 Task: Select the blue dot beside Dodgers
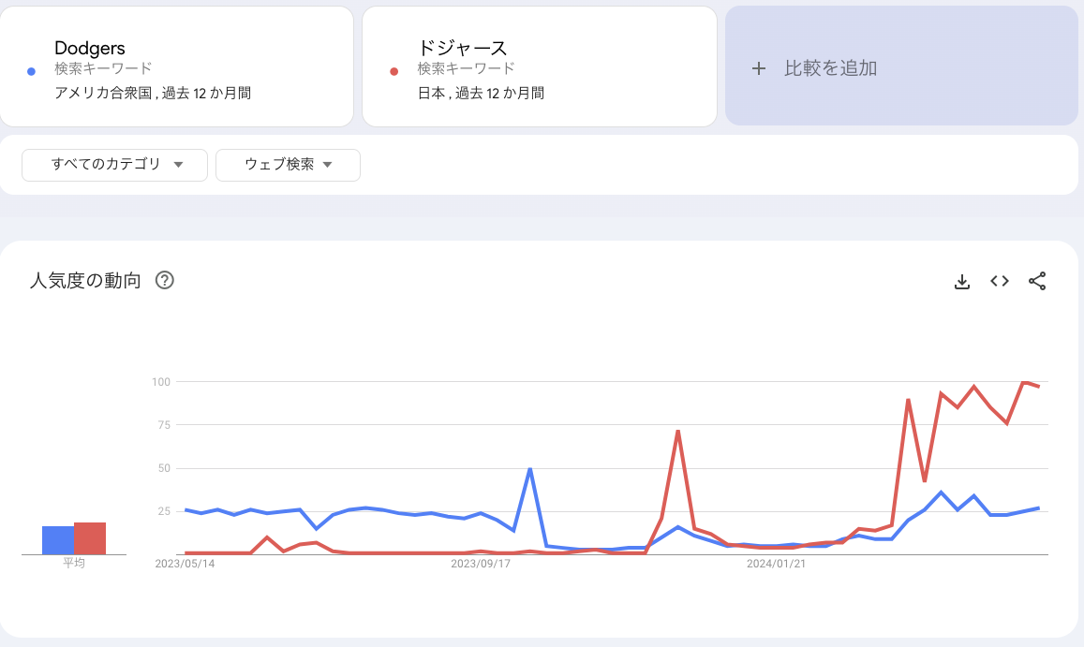pyautogui.click(x=31, y=71)
